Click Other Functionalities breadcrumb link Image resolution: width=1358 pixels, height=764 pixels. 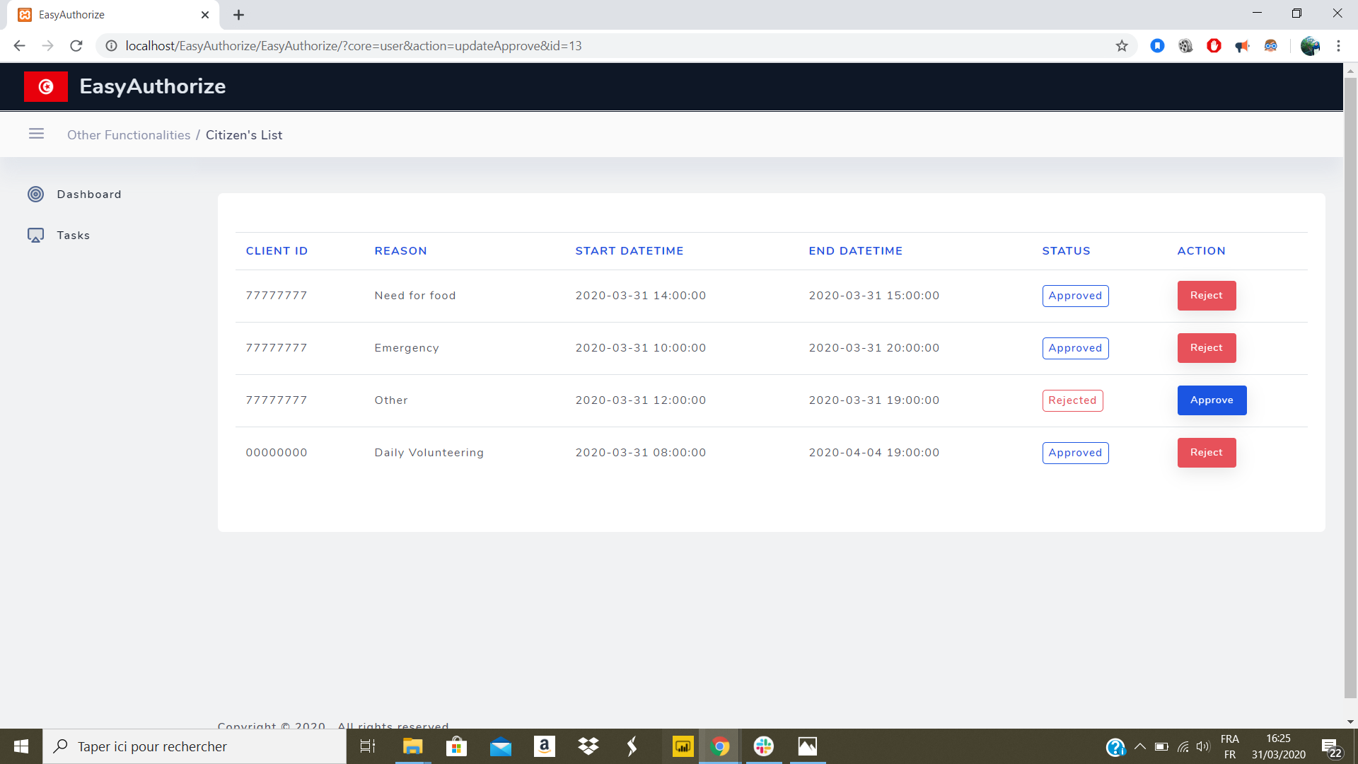[129, 135]
